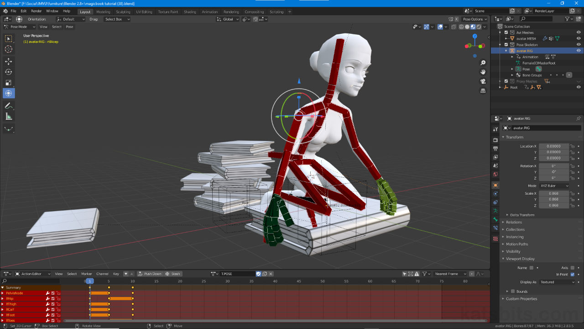Viewport: 584px width, 329px height.
Task: Uncheck the Proxy Meshes collection checkbox
Action: [506, 81]
